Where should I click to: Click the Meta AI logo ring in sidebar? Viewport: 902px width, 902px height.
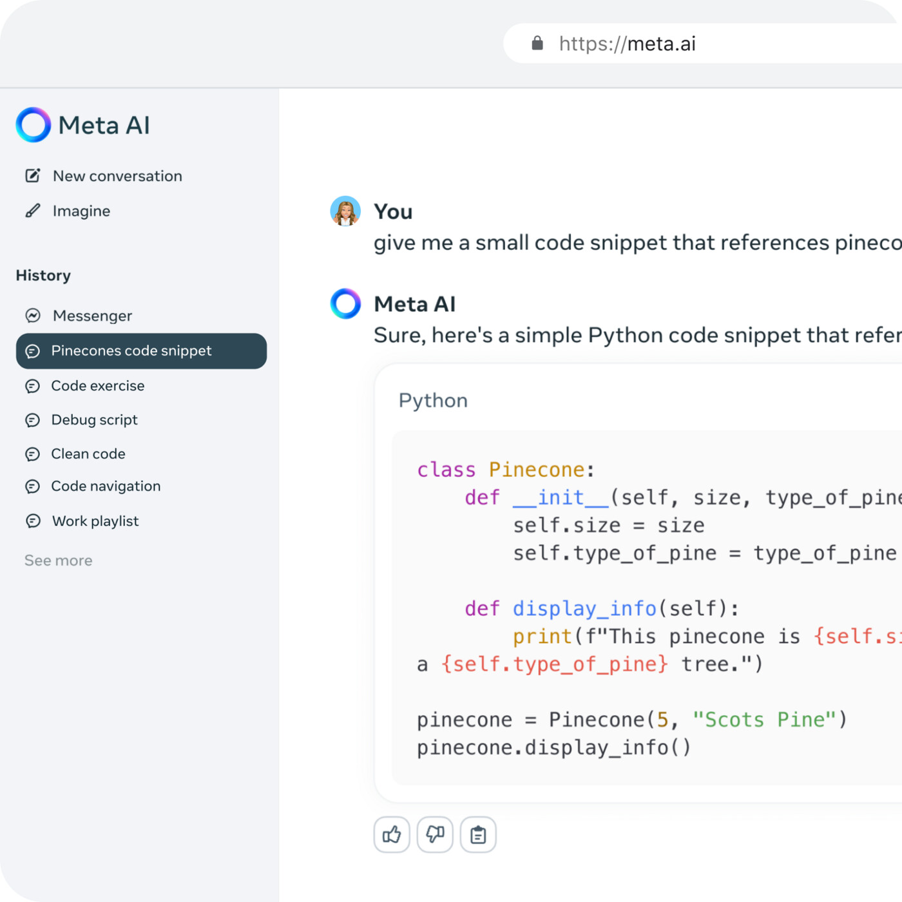click(x=34, y=125)
